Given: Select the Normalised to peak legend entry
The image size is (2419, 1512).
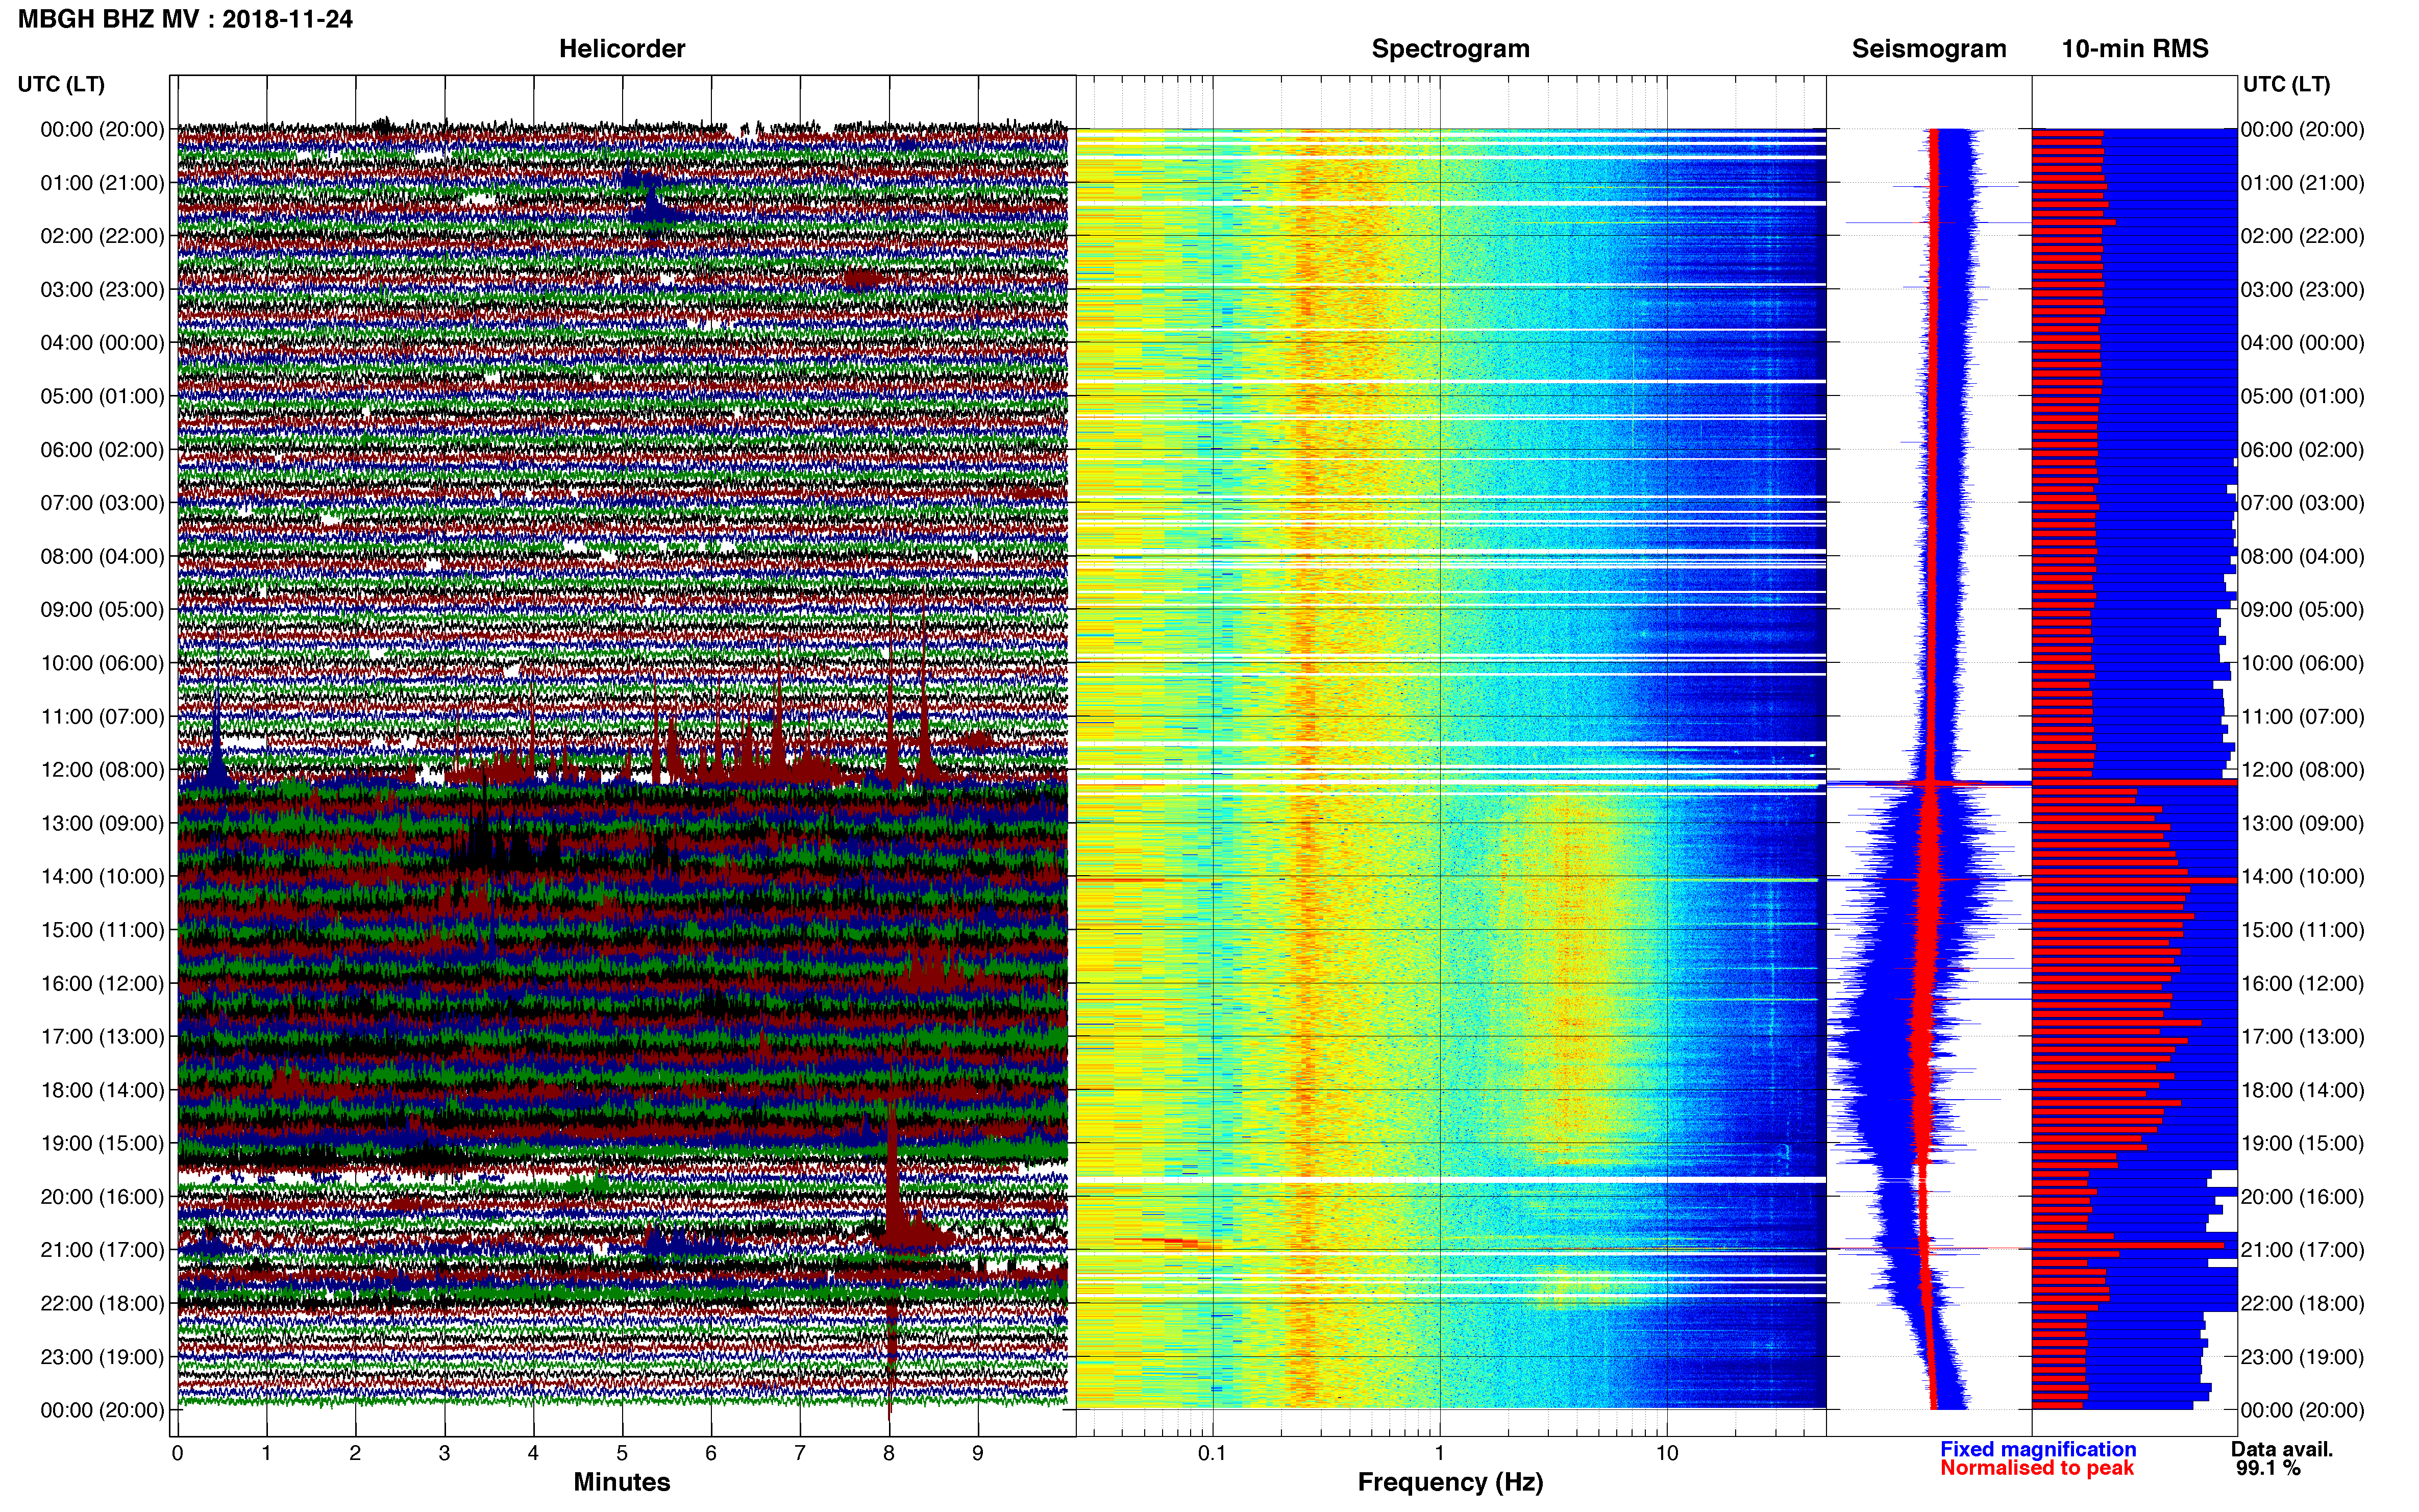Looking at the screenshot, I should tap(2037, 1468).
